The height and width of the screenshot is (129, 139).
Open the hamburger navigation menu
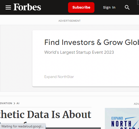[8, 7]
